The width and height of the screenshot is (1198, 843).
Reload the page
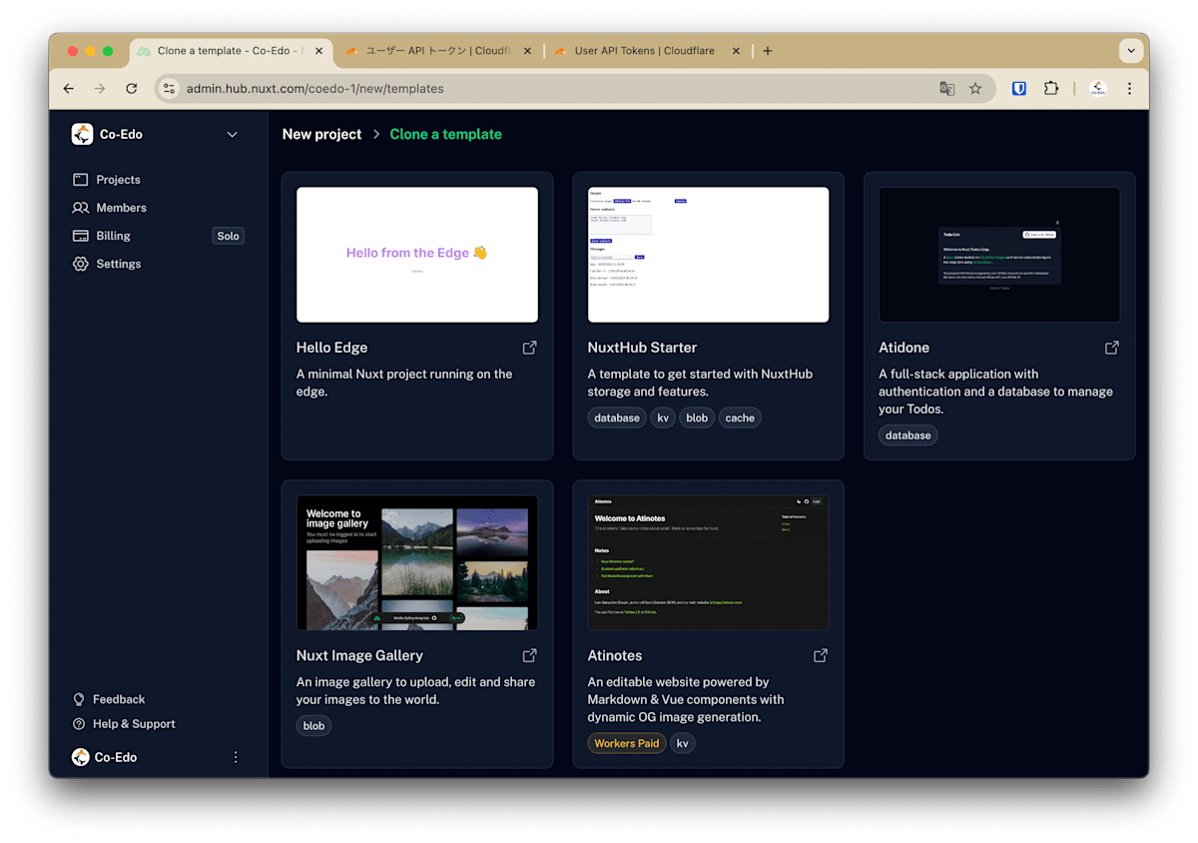tap(131, 89)
